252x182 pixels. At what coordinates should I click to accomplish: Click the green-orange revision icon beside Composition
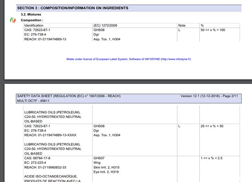13,20
